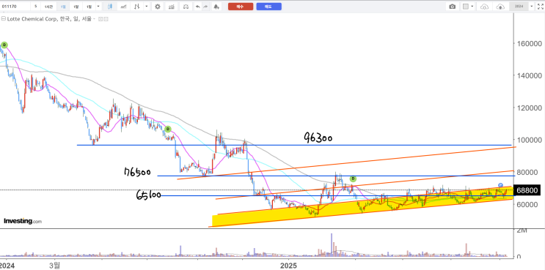Select the candlestick chart style icon
The width and height of the screenshot is (545, 270).
pos(110,7)
